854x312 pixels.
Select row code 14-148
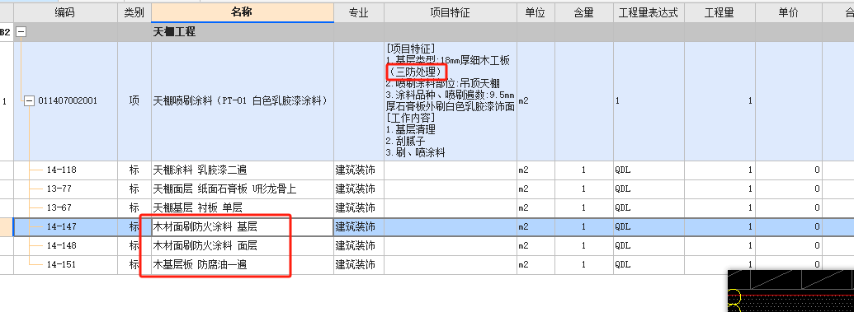(62, 245)
